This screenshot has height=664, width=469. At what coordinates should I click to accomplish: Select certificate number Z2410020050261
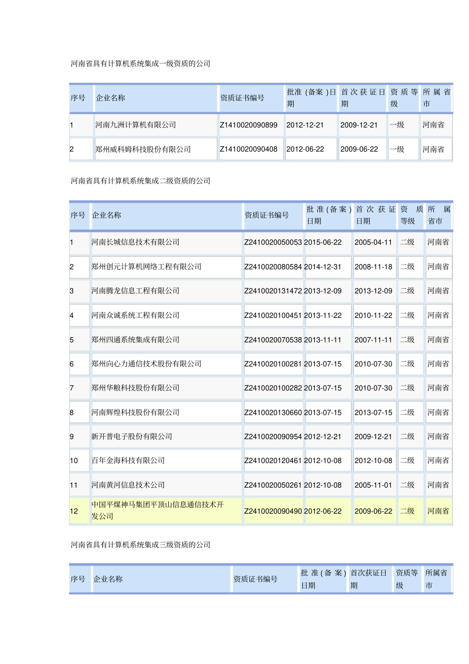click(273, 485)
